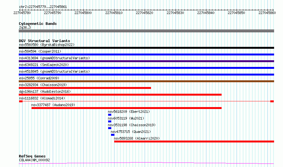Click ruler position 227045820
This screenshot has width=283, height=167.
[145, 13]
